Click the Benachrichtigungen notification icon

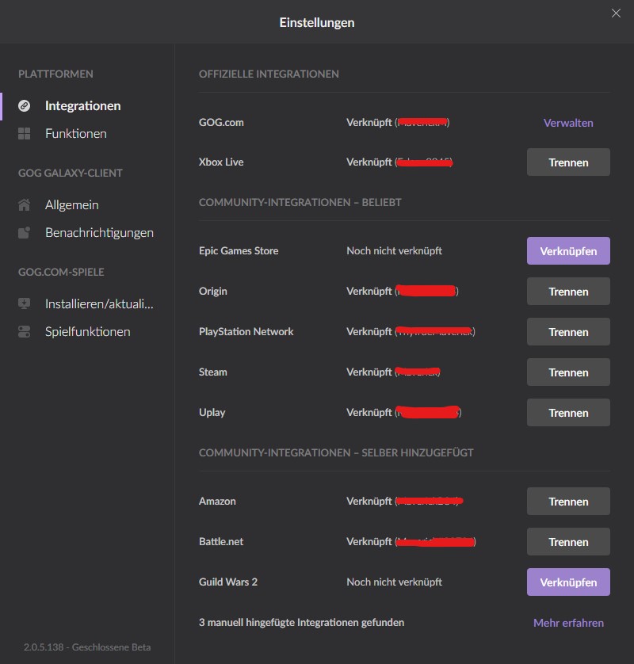click(x=24, y=232)
